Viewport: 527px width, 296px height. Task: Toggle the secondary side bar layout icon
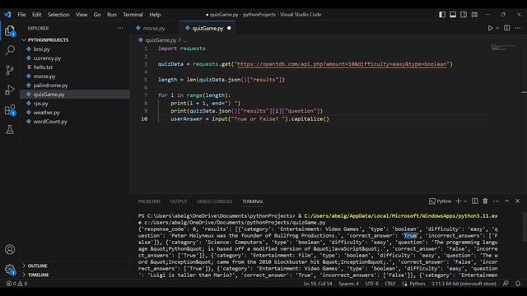pyautogui.click(x=464, y=15)
